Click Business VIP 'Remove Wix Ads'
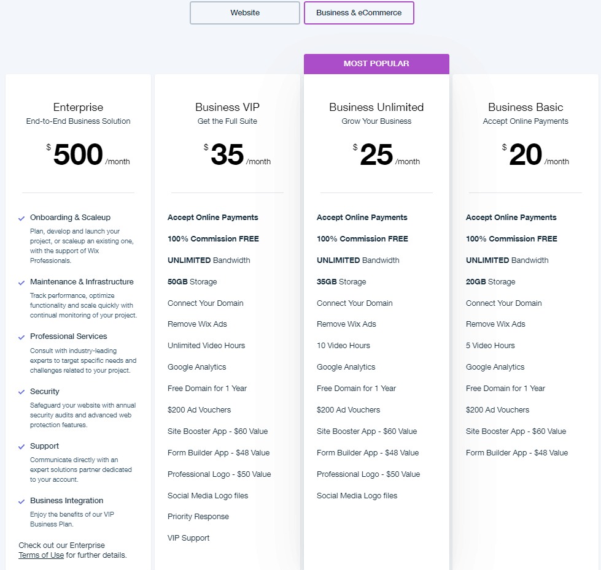The width and height of the screenshot is (601, 570). (x=197, y=324)
